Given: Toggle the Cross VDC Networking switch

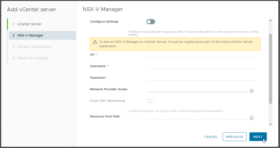Looking at the screenshot, I should tap(151, 101).
